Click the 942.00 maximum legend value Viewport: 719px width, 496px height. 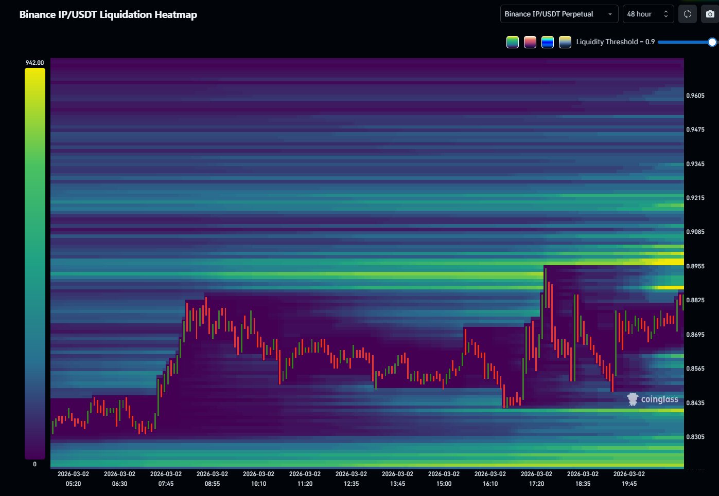pos(34,63)
